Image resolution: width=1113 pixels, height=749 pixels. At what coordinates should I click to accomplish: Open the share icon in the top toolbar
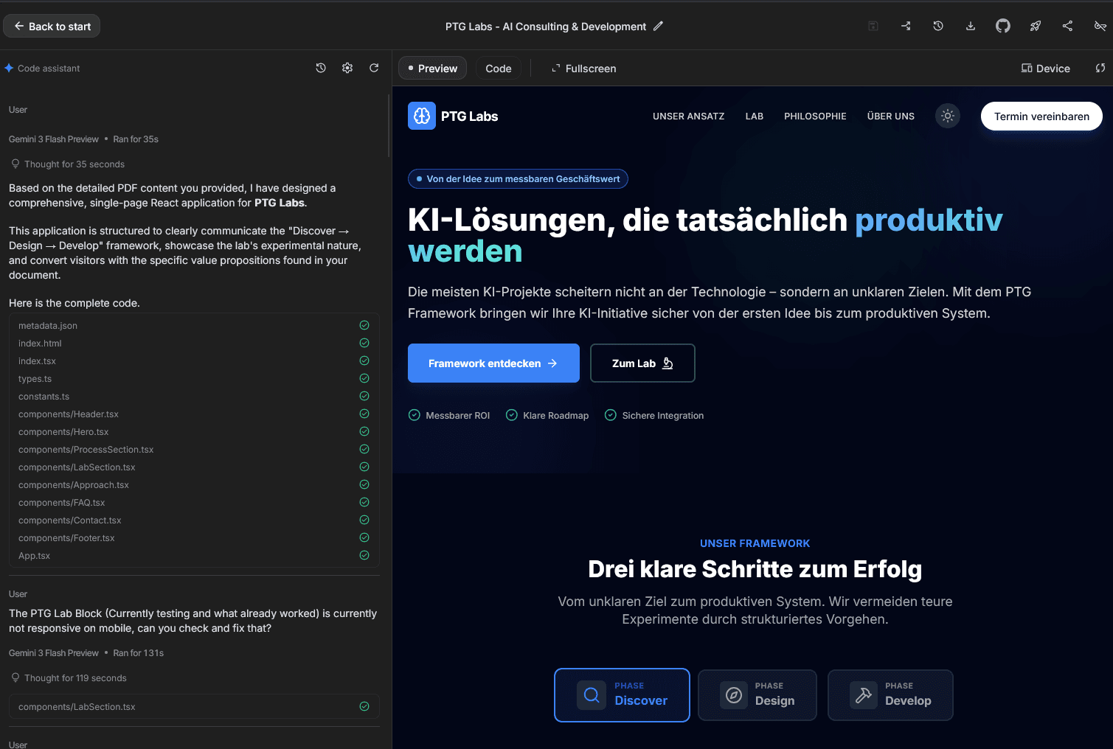(x=1067, y=27)
